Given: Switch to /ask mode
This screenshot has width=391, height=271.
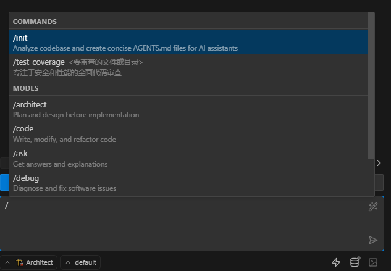Looking at the screenshot, I should pos(188,158).
